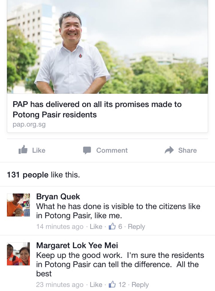
Task: View the 131 people who like this
Action: tap(28, 175)
